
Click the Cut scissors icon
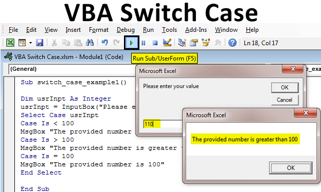pos(54,43)
